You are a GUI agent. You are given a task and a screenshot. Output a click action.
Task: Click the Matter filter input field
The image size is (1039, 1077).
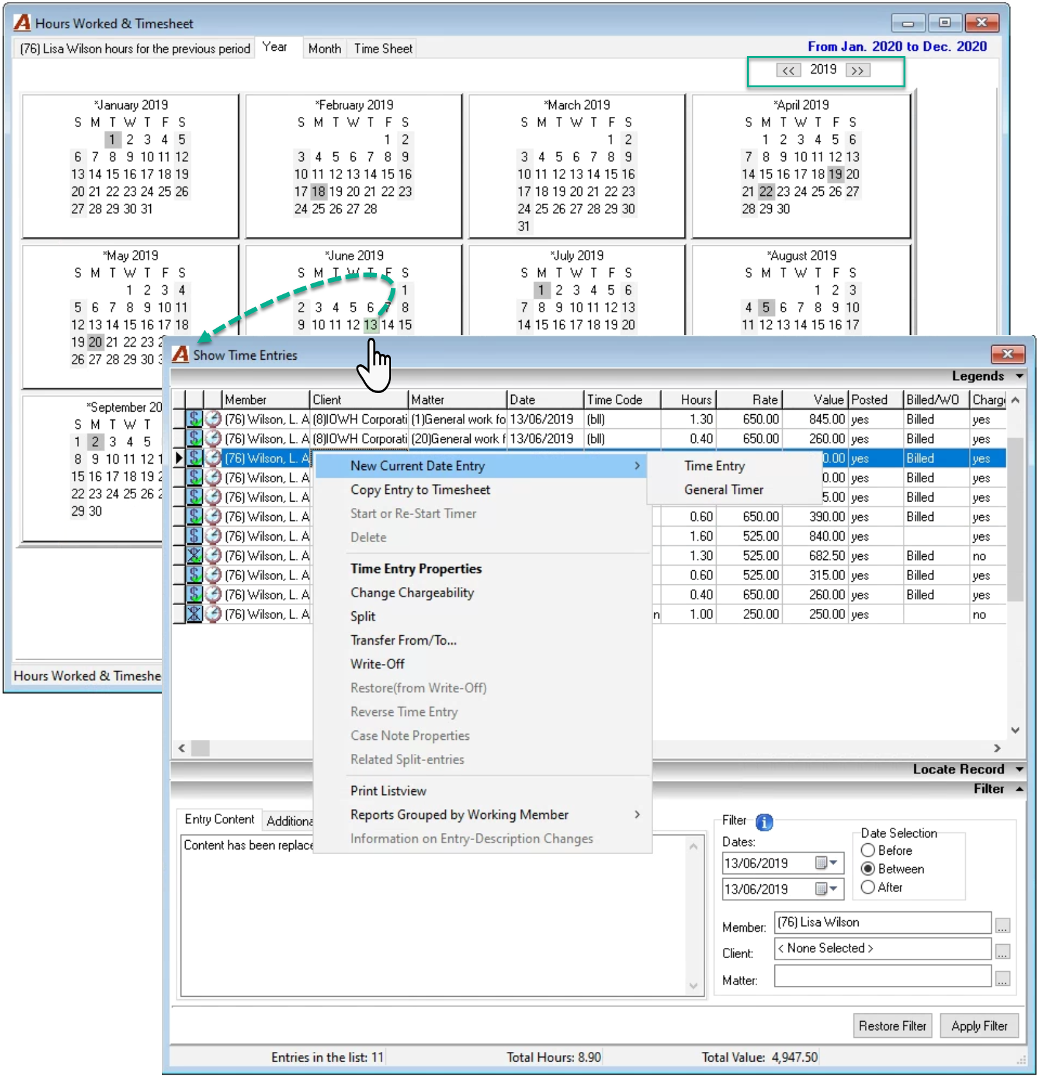883,976
